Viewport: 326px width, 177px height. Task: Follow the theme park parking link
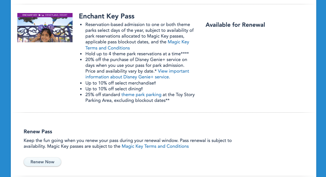point(141,95)
